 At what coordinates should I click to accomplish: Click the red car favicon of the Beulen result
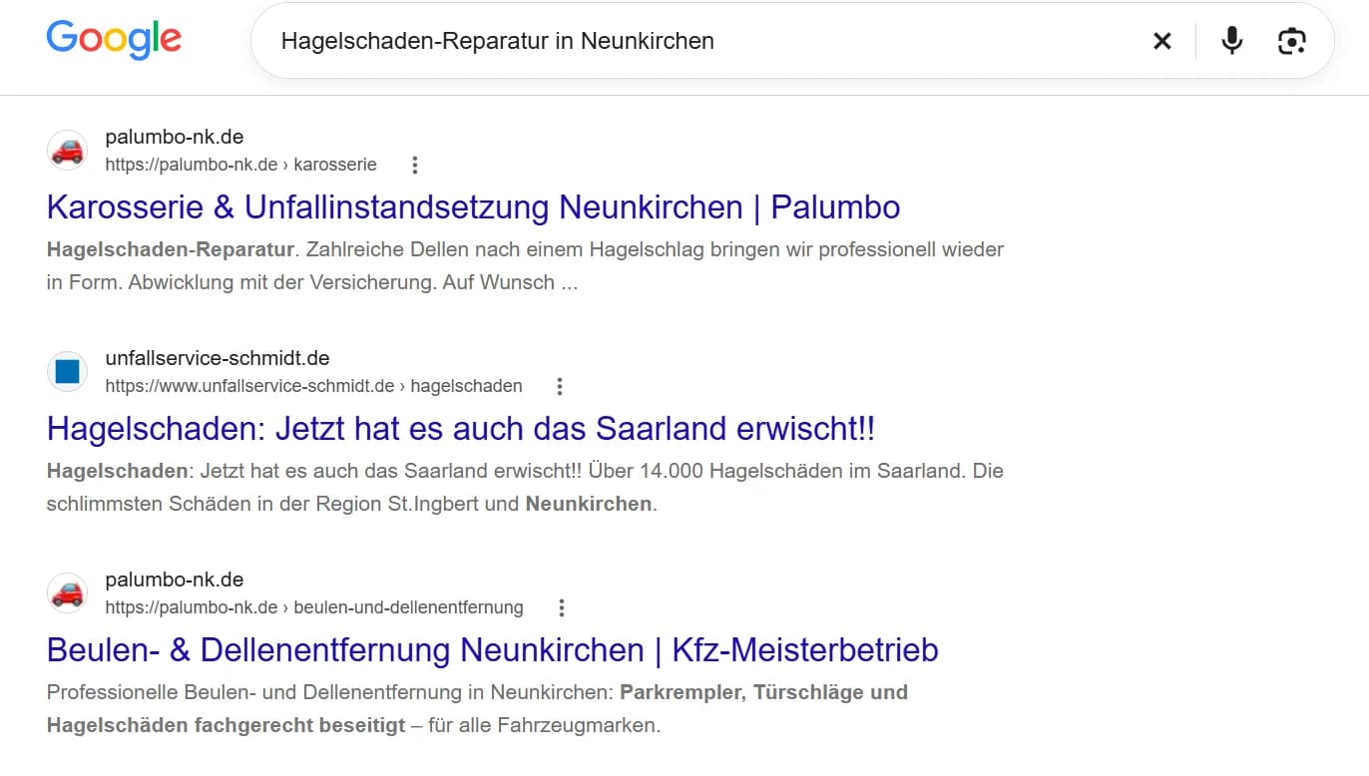(68, 593)
